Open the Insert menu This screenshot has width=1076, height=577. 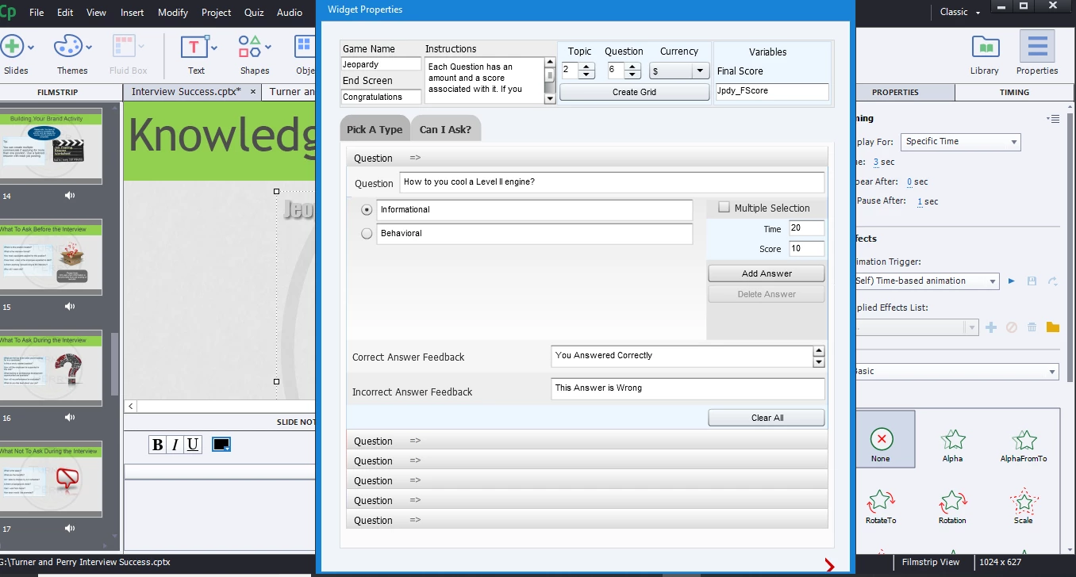[133, 12]
